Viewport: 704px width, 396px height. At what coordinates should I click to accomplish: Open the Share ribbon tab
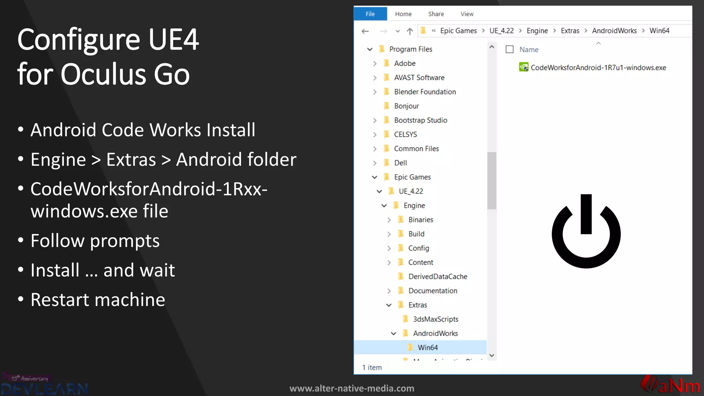pos(436,14)
